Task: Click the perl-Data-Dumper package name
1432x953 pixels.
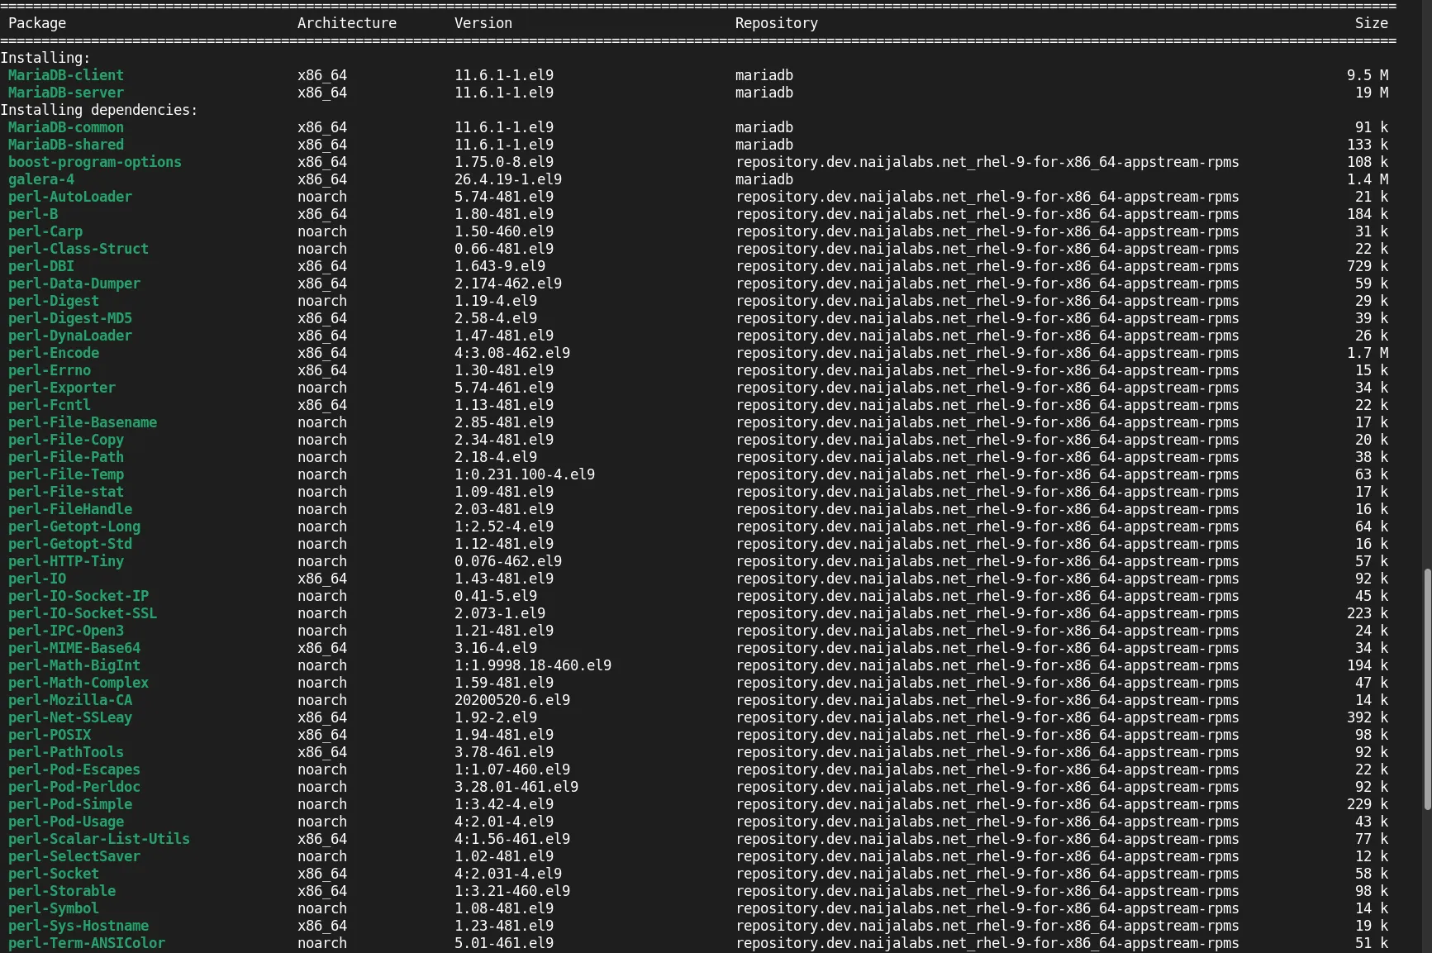Action: point(74,284)
